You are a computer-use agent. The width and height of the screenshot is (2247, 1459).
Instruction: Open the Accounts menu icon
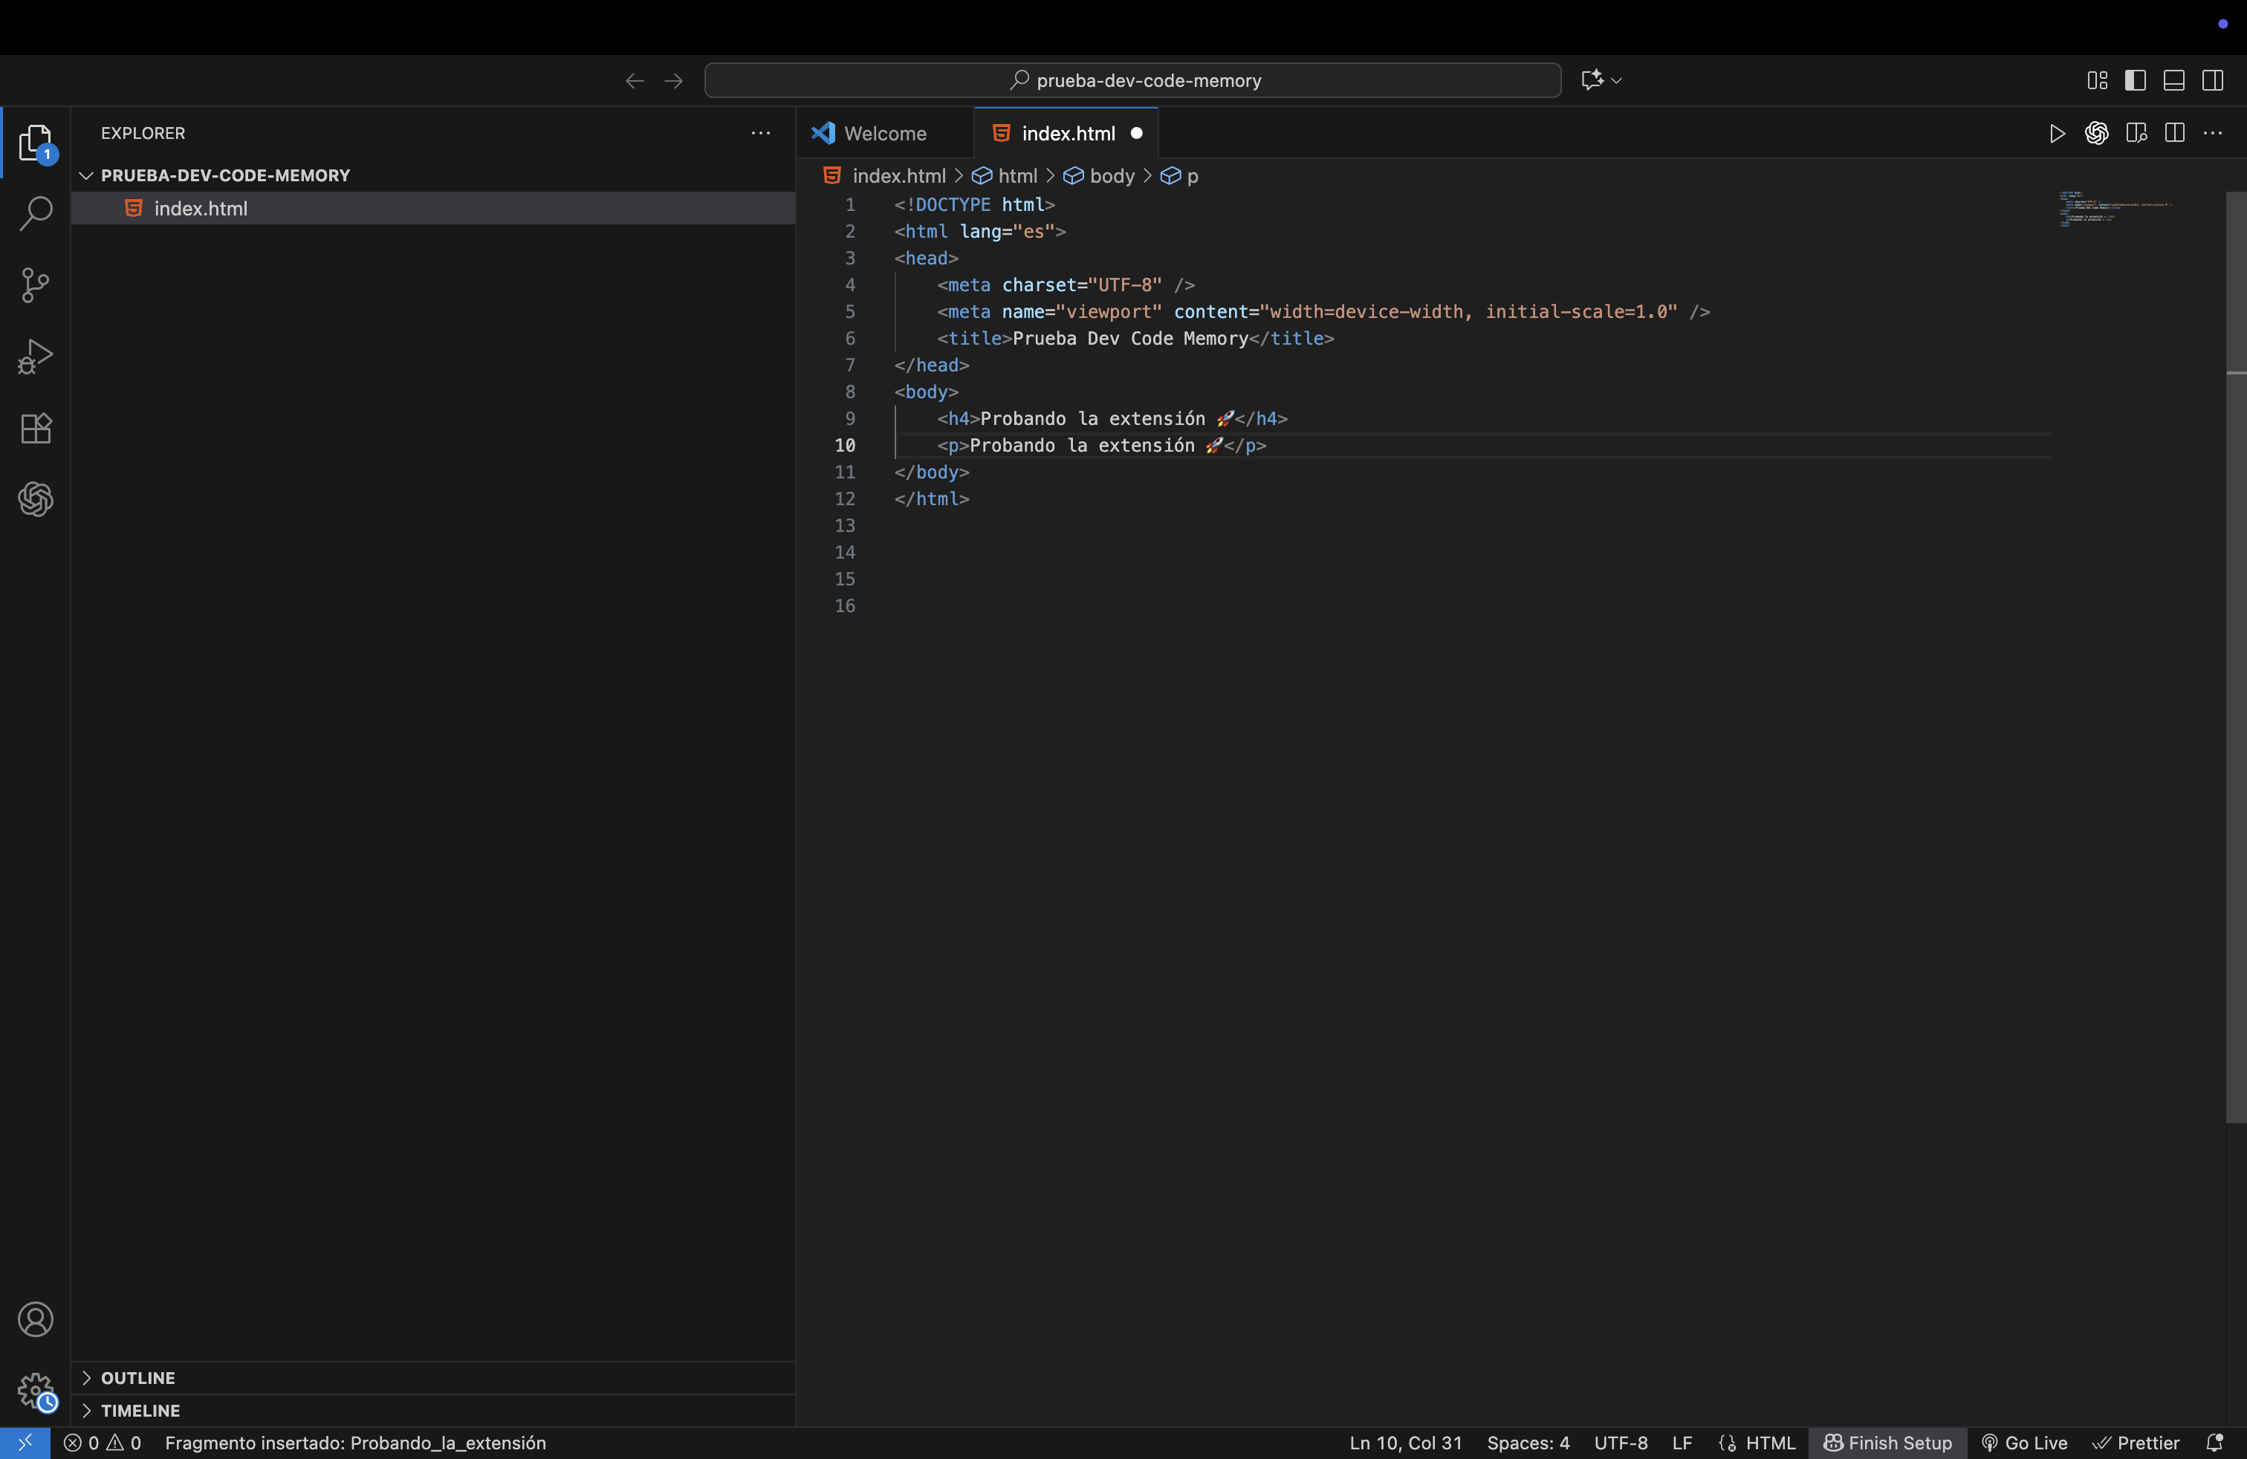[35, 1319]
